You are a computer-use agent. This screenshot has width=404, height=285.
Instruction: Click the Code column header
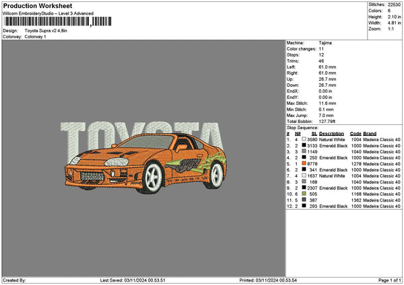(x=356, y=134)
